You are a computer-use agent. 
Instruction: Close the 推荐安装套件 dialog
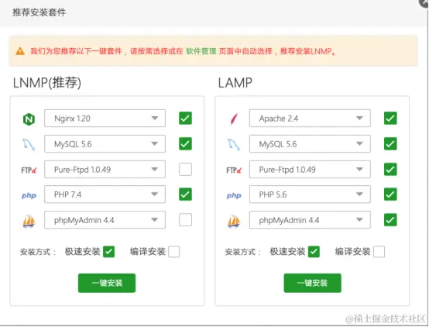424,3
